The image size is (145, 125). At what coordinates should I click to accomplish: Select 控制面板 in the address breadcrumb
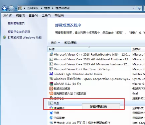(x=33, y=8)
